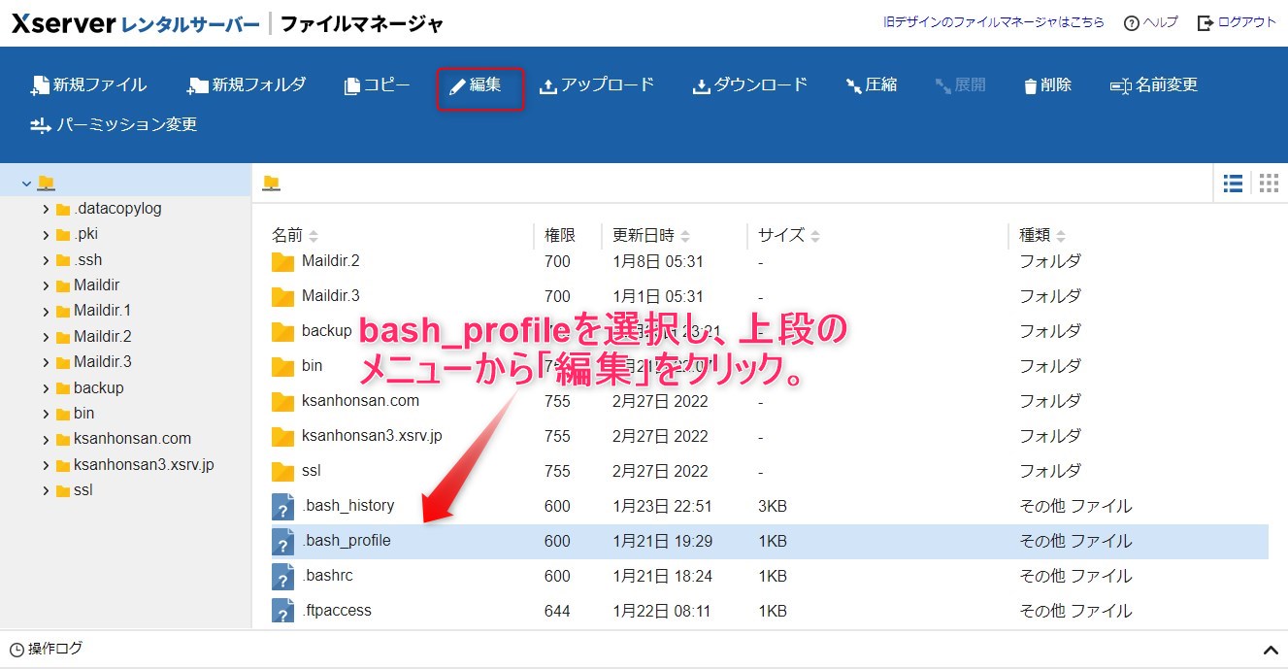Click ログアウト to sign out
The image size is (1288, 669).
[1246, 21]
